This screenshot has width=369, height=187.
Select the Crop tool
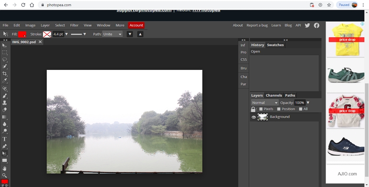[5, 74]
